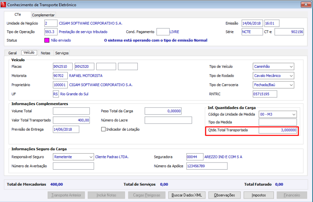The image size is (313, 202).
Task: Click the magenta Status color indicator
Action: tap(47, 40)
